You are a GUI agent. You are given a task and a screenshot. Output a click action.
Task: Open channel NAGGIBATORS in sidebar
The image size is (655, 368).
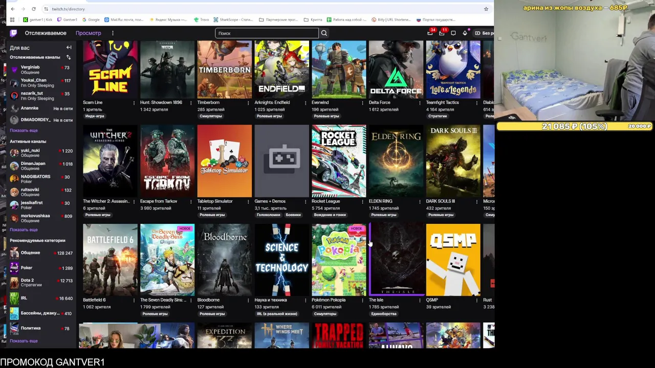point(40,179)
